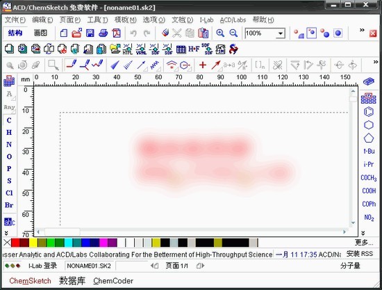Choose the draw chain bond tool

pos(97,65)
